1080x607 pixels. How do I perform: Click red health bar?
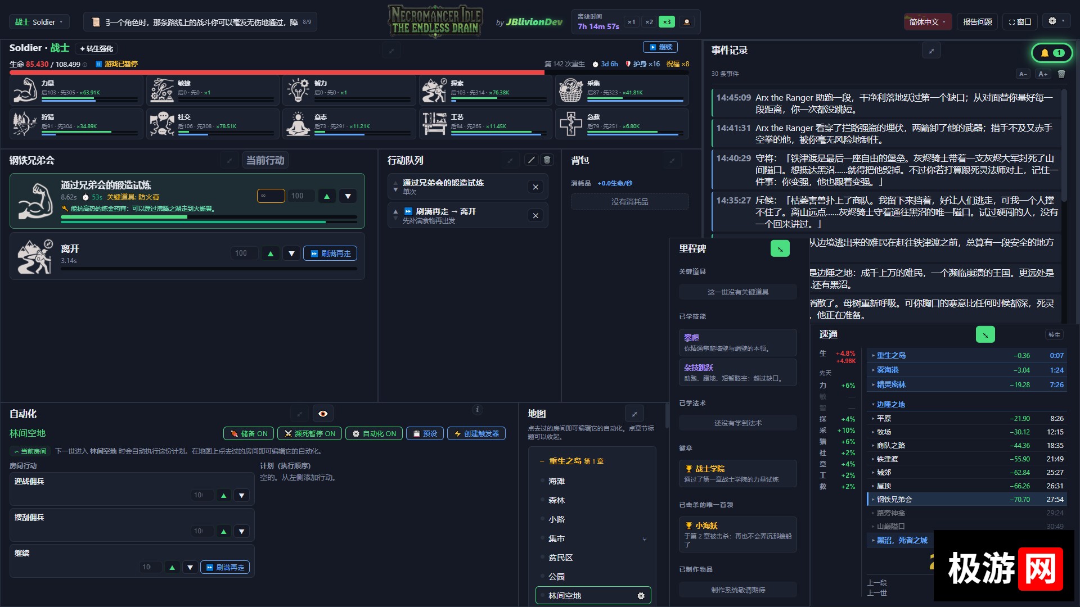coord(349,73)
